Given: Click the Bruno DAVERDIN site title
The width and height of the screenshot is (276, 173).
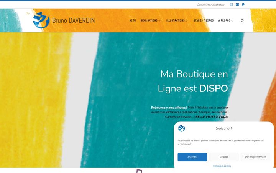Looking at the screenshot, I should [73, 20].
